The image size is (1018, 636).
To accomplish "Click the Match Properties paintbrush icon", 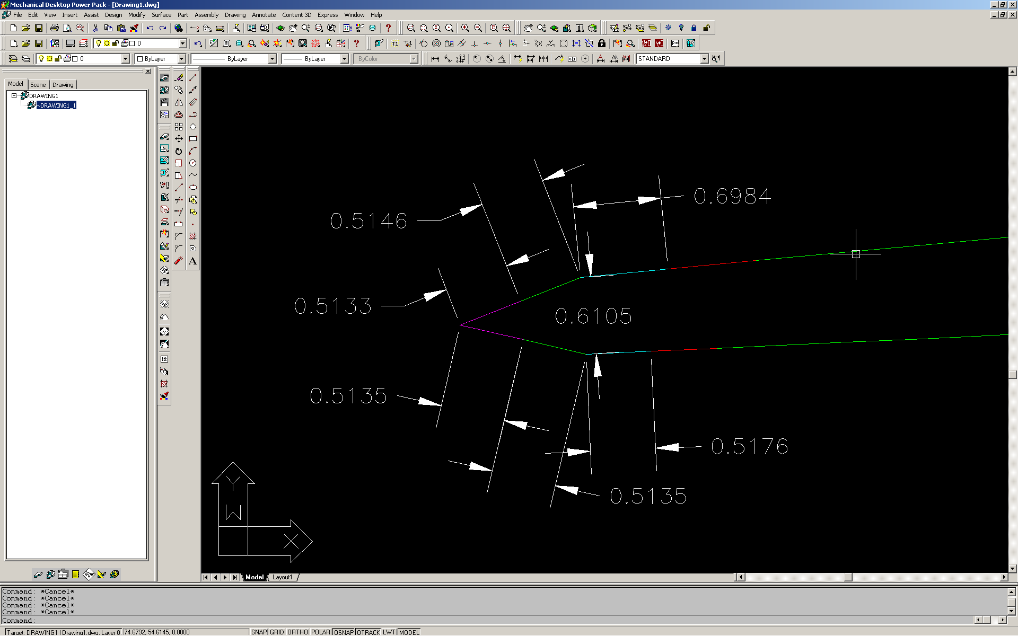I will [x=135, y=28].
